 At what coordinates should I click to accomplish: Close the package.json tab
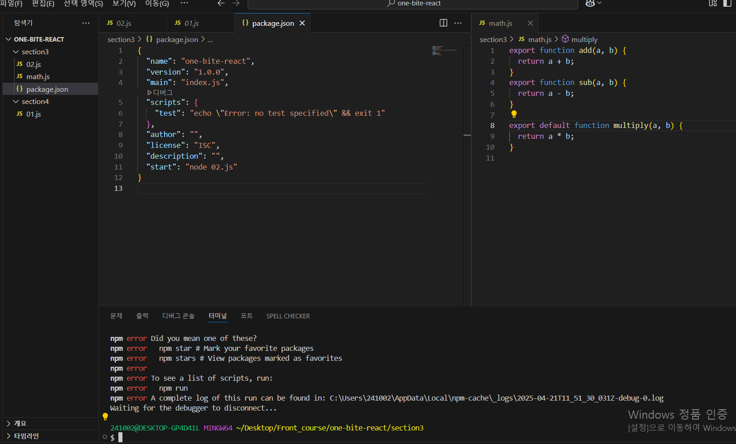302,23
